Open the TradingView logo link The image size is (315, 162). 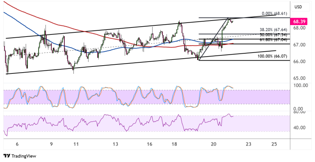click(x=20, y=156)
